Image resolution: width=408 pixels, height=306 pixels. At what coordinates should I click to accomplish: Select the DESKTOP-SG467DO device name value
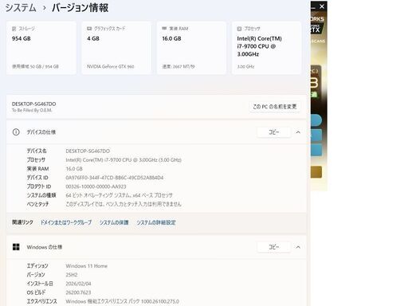tap(88, 151)
